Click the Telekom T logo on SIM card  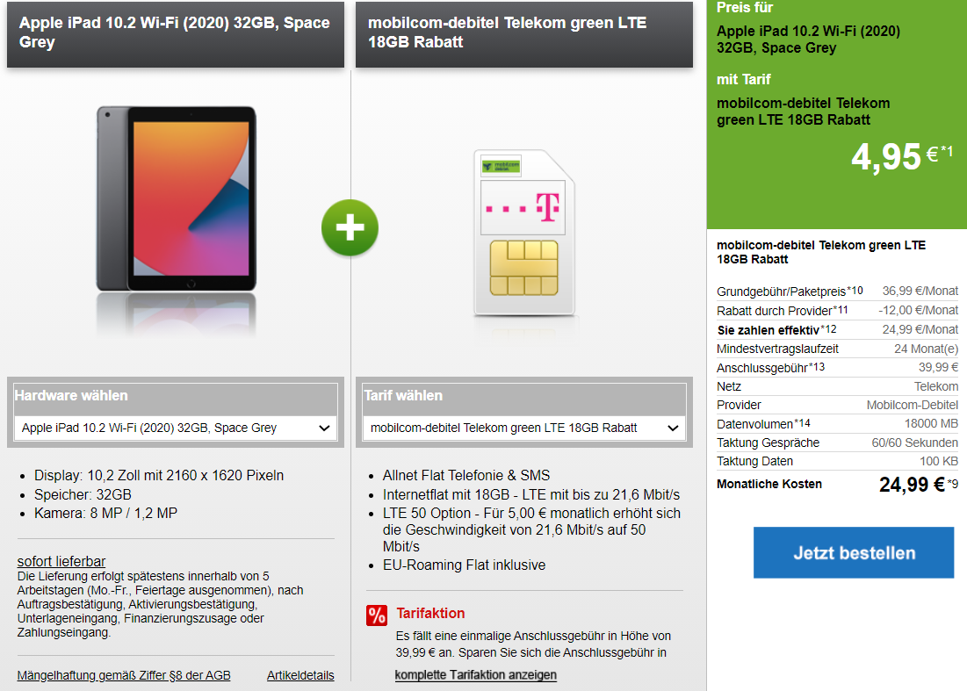pyautogui.click(x=547, y=206)
